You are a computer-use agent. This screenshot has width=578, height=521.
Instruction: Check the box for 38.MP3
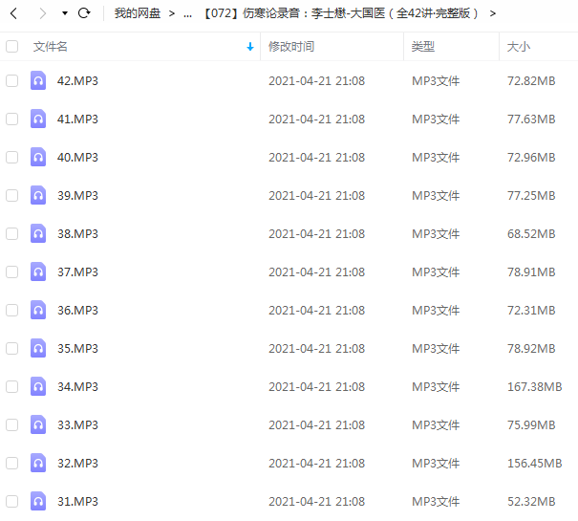click(11, 233)
